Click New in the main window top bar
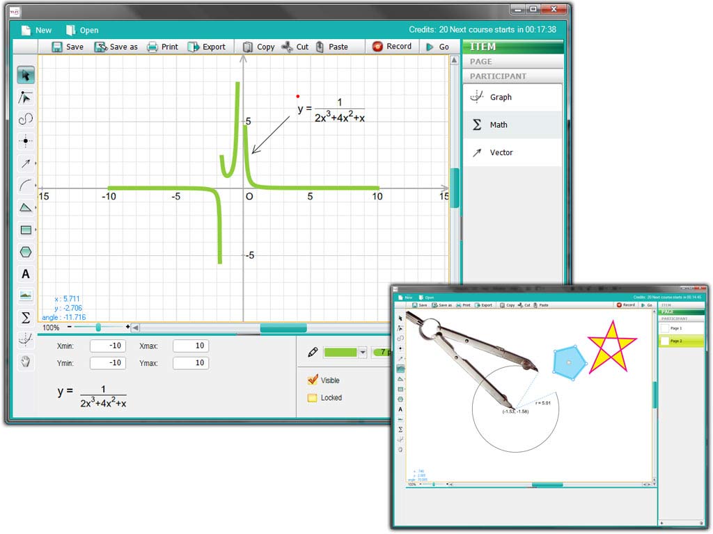 (x=36, y=30)
